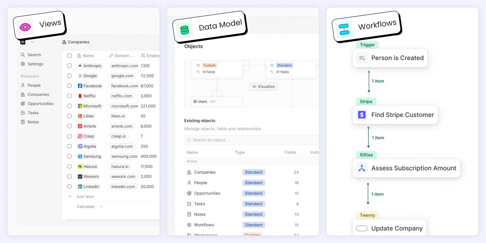This screenshot has width=486, height=243.
Task: Select the Opportunities icon in the sidebar
Action: pyautogui.click(x=23, y=104)
